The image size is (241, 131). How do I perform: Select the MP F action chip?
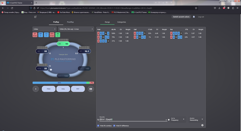[x=41, y=35]
